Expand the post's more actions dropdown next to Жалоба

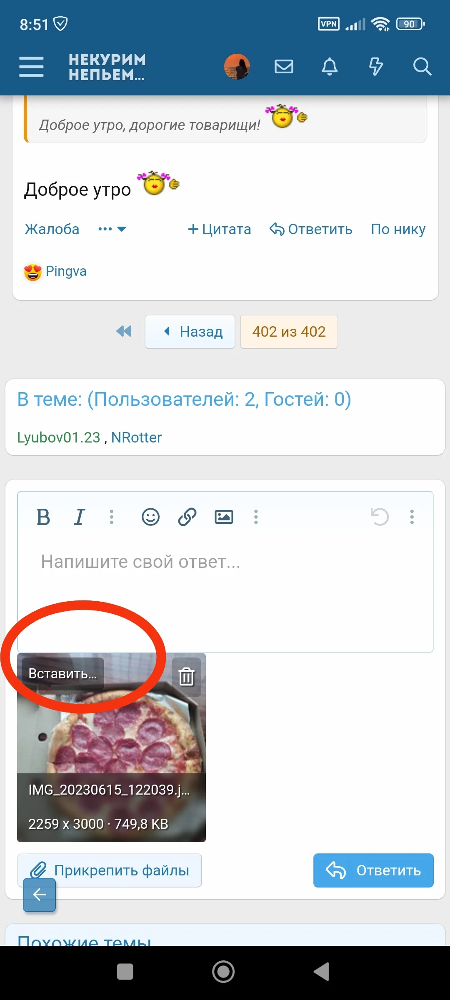tap(112, 229)
